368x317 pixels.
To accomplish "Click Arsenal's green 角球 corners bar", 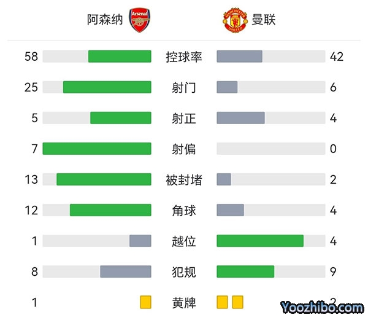I will click(110, 210).
